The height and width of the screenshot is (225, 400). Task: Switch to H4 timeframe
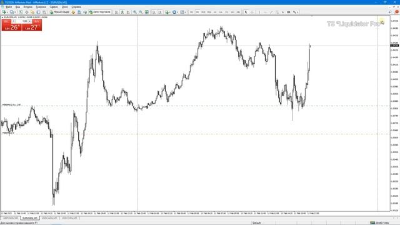tap(221, 12)
